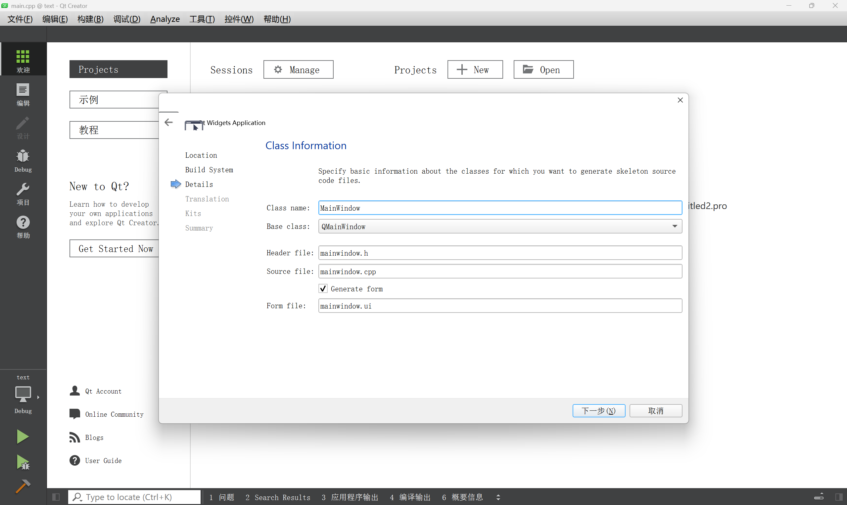Open 文件(F) menu
Image resolution: width=847 pixels, height=505 pixels.
tap(20, 19)
